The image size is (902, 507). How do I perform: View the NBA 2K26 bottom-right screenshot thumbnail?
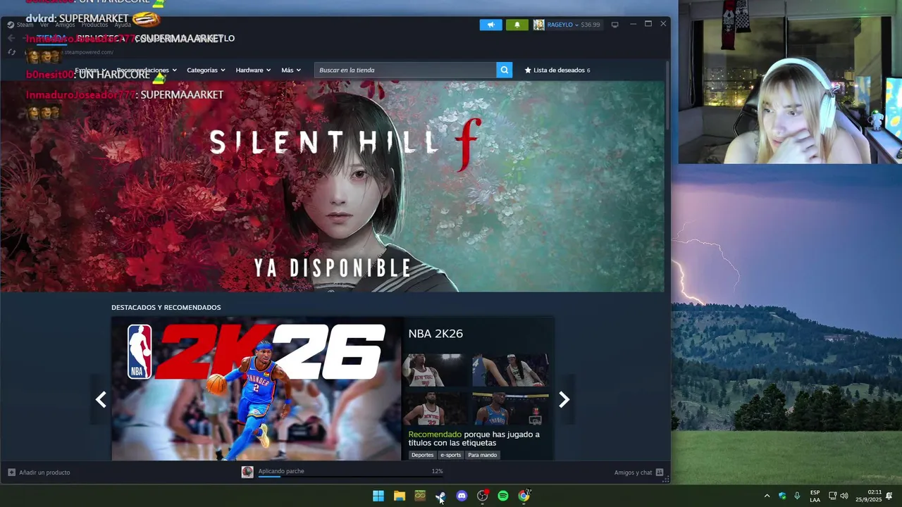pos(511,409)
